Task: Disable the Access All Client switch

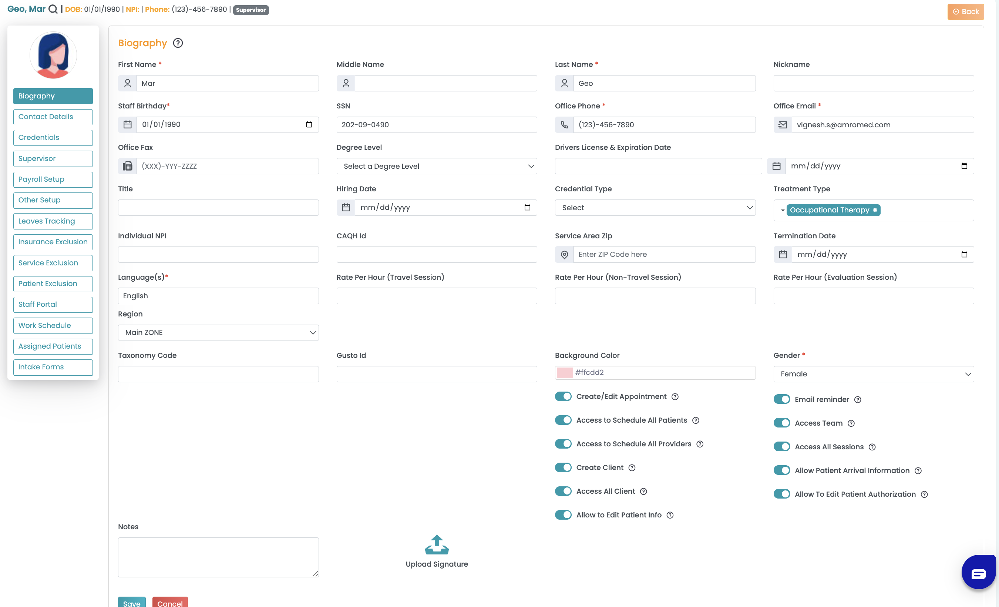Action: tap(563, 492)
